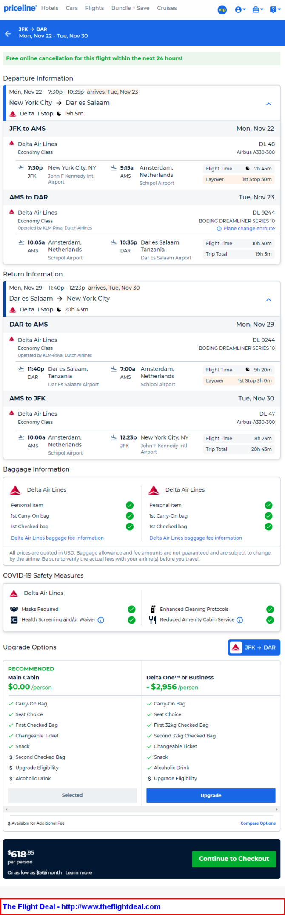Image resolution: width=285 pixels, height=915 pixels.
Task: Go to the Flights section
Action: tap(94, 8)
